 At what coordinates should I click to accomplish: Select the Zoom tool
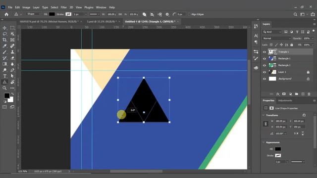pyautogui.click(x=4, y=88)
